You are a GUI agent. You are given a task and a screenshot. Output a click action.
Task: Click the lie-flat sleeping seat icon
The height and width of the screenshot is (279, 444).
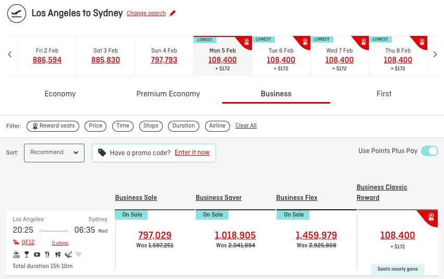(68, 255)
